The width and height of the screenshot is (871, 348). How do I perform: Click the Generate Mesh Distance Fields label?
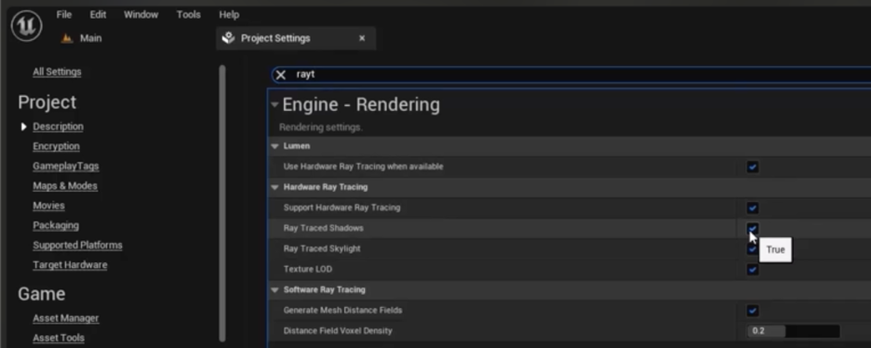342,310
